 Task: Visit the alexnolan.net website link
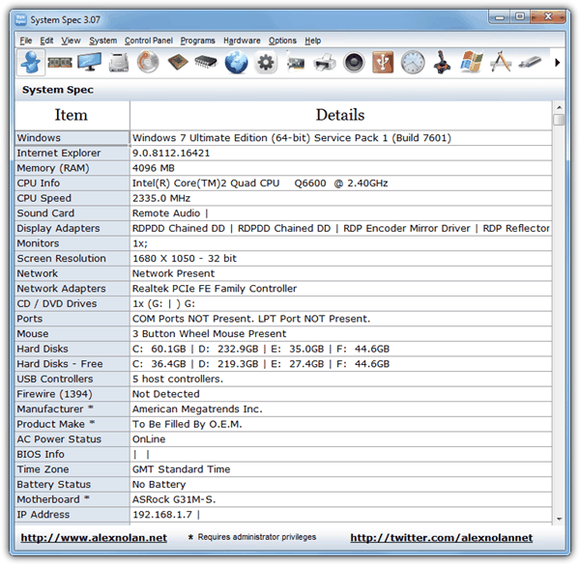tap(94, 537)
